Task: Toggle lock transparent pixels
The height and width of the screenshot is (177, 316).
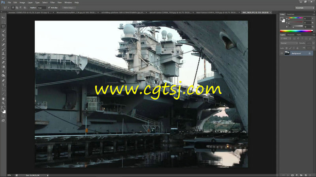Action: pyautogui.click(x=287, y=48)
